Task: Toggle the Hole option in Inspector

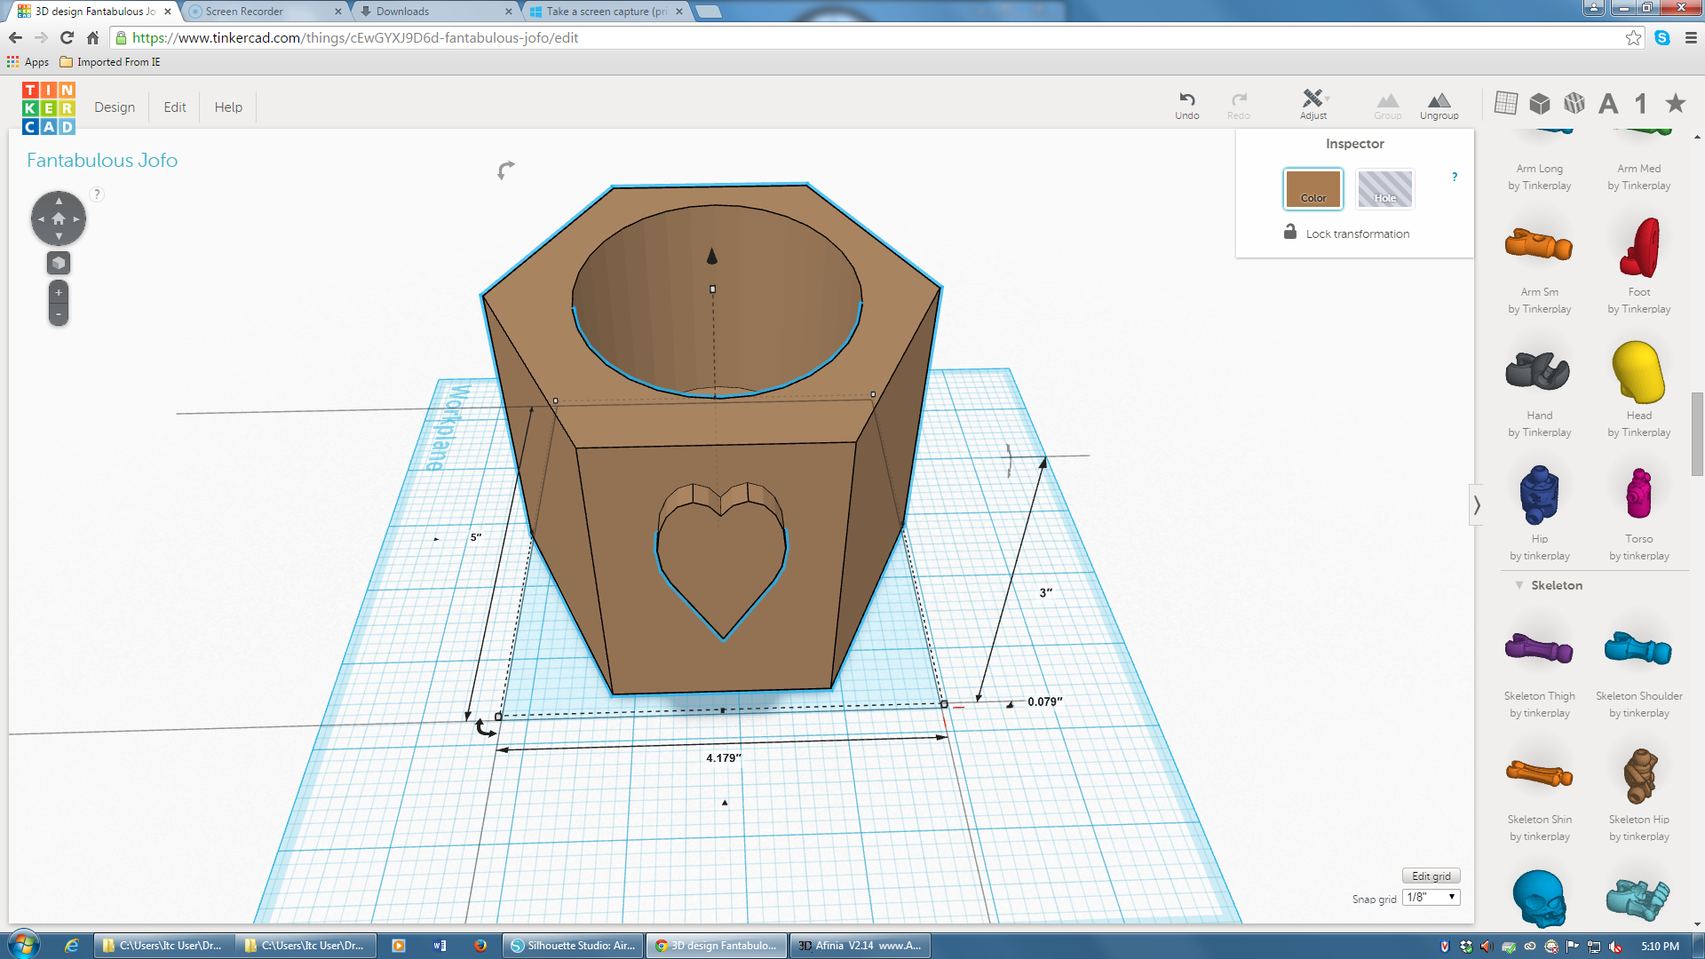Action: [x=1384, y=190]
